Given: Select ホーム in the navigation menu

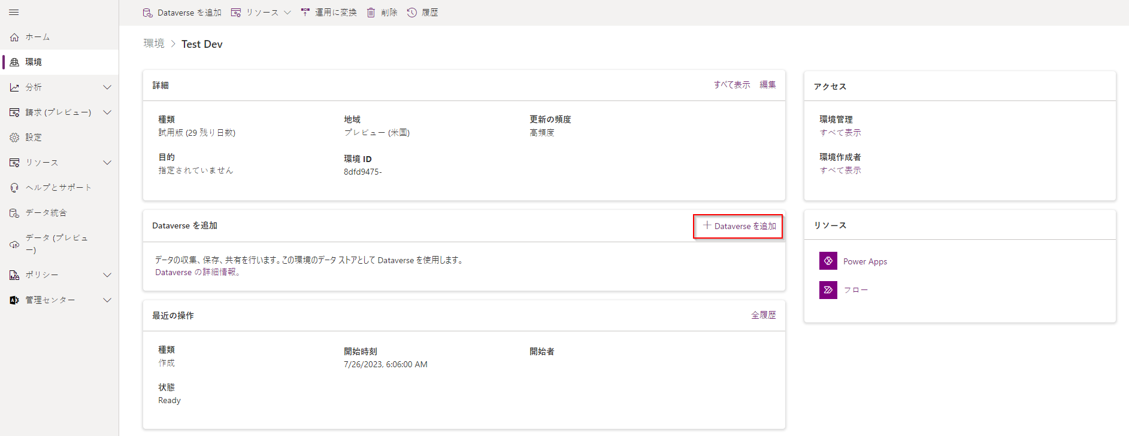Looking at the screenshot, I should (59, 37).
